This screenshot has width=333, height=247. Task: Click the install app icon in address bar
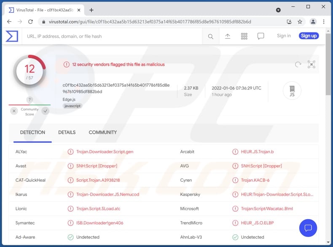pyautogui.click(x=289, y=21)
